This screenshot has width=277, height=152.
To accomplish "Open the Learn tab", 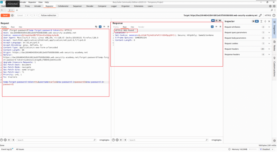I will (x=150, y=6).
